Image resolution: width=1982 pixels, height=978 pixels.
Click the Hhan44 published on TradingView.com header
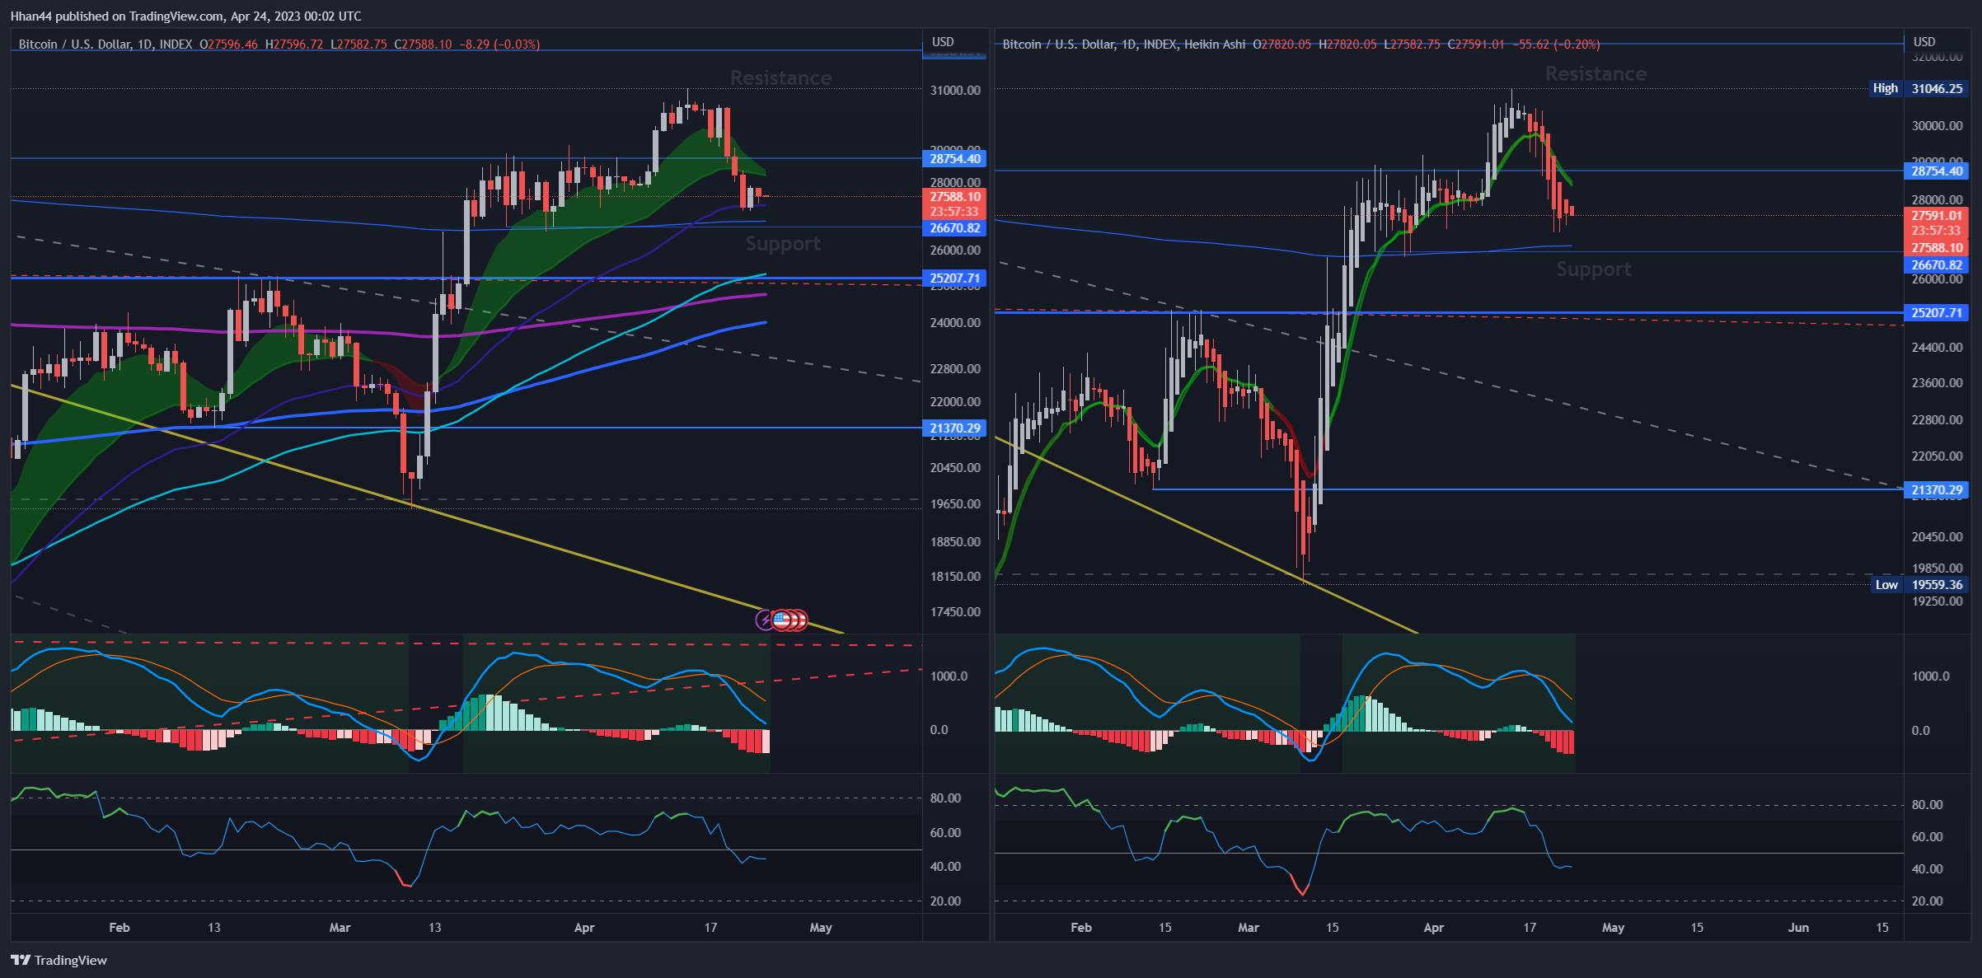pyautogui.click(x=185, y=16)
